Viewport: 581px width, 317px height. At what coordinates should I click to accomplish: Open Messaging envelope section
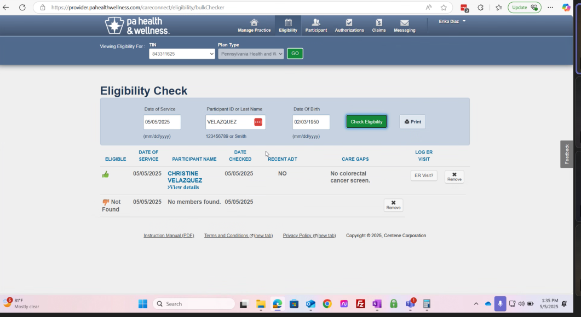click(404, 26)
